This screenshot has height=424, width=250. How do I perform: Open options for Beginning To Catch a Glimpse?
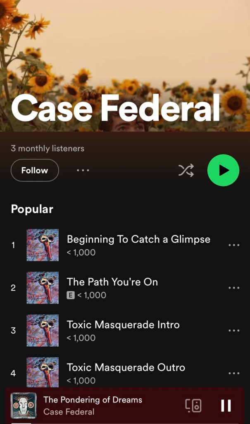pyautogui.click(x=234, y=245)
